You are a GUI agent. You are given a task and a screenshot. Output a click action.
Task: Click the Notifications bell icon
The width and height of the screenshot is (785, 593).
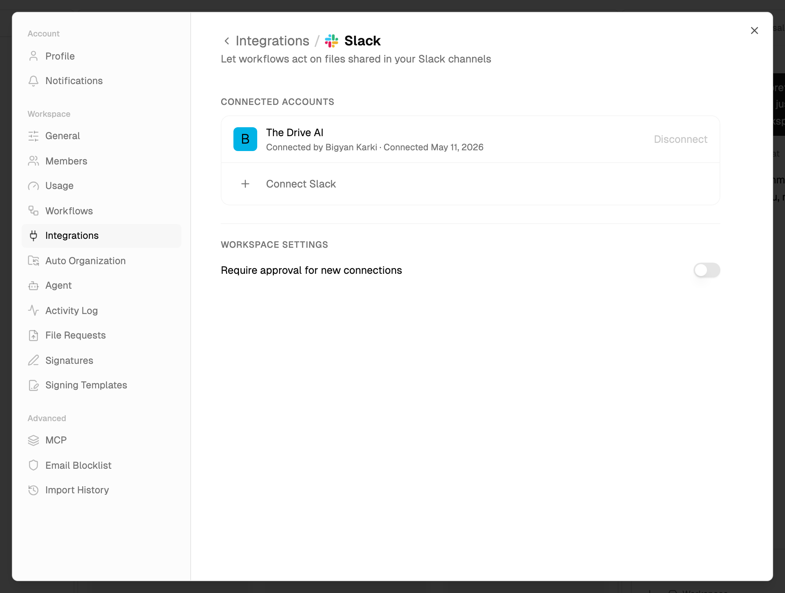[33, 81]
